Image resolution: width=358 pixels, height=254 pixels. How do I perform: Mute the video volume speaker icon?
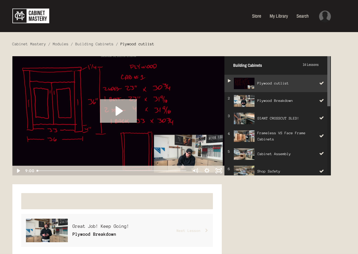[x=195, y=171]
